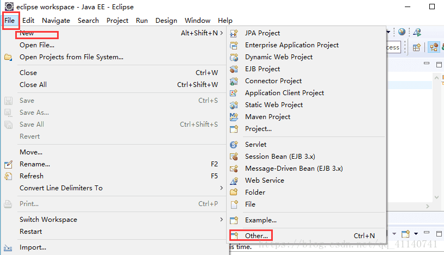444x255 pixels.
Task: Click the horizontal scrollbar right arrow
Action: [428, 206]
